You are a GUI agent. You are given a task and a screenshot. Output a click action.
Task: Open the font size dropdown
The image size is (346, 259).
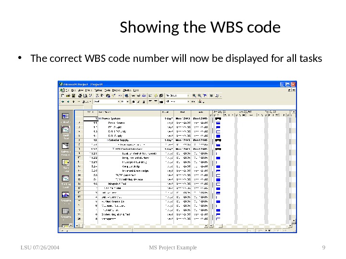[x=127, y=102]
